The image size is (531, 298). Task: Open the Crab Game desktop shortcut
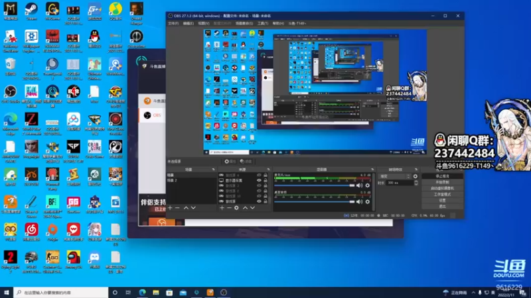coord(94,150)
